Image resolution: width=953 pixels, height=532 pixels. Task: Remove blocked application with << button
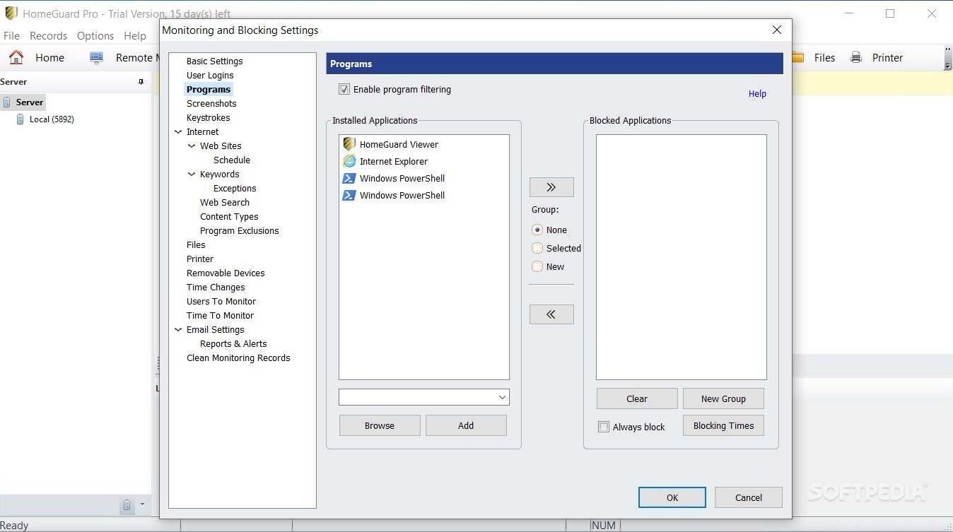click(x=551, y=314)
